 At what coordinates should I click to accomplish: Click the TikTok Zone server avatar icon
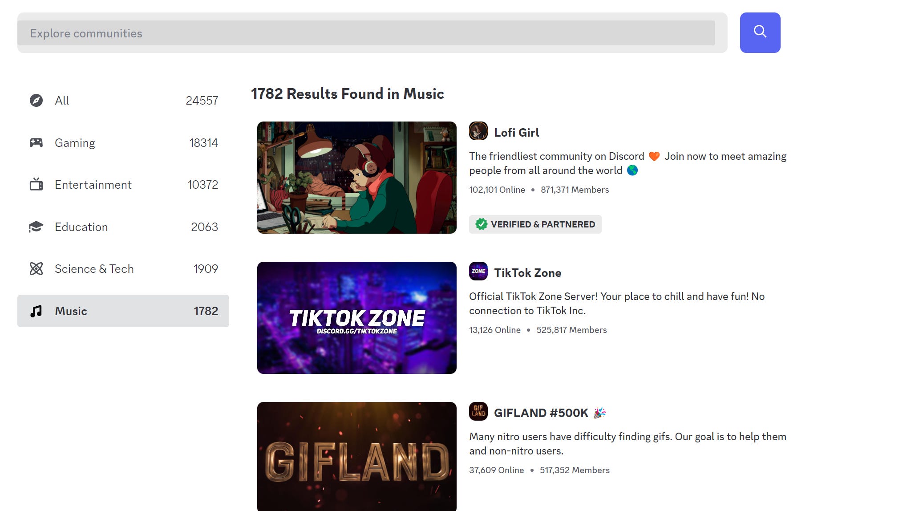coord(478,271)
